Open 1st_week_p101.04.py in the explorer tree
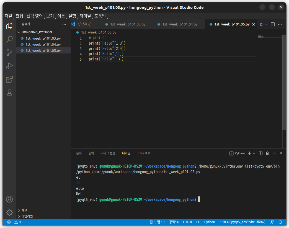Image resolution: width=289 pixels, height=228 pixels. click(43, 44)
